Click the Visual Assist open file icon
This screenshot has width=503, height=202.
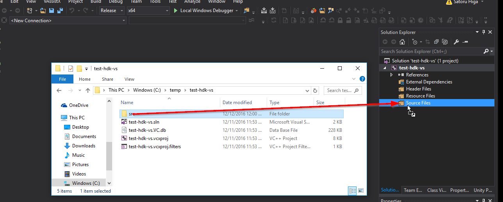point(322,11)
